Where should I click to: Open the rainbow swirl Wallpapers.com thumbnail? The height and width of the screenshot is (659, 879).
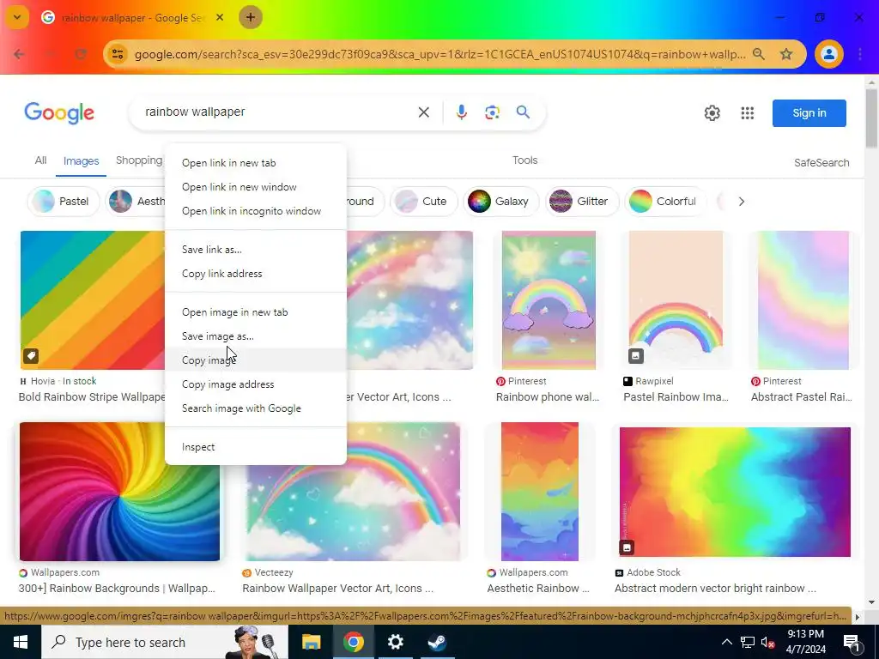119,492
